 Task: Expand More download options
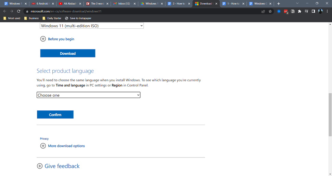pos(62,146)
